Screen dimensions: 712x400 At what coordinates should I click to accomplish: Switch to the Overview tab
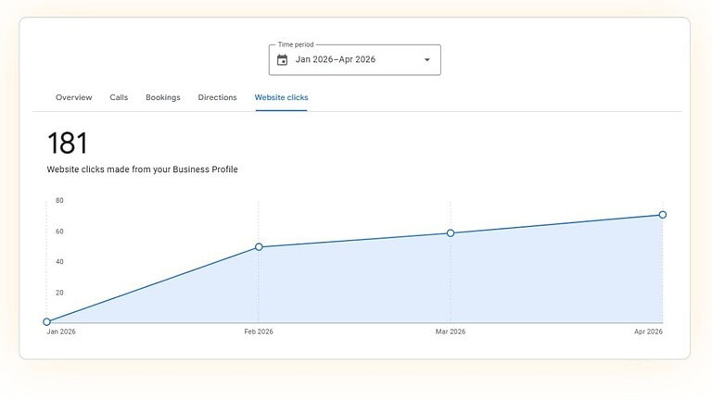coord(73,97)
